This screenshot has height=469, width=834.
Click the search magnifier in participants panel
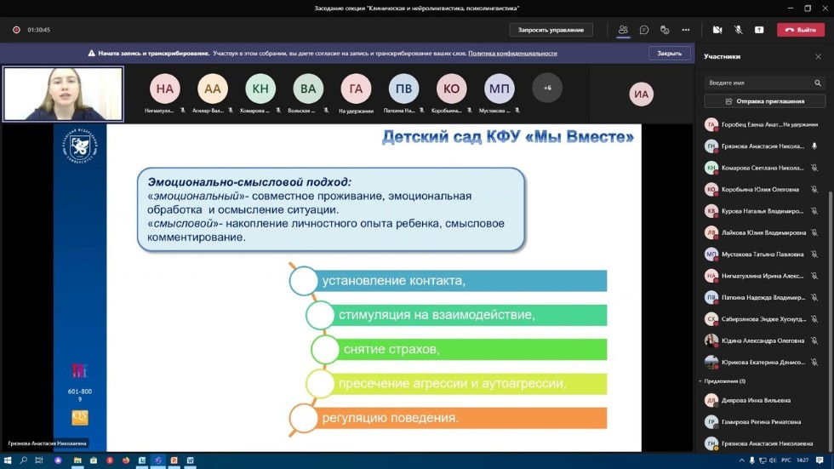[x=818, y=83]
